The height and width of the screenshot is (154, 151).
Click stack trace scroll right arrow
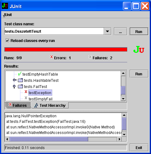click(120, 139)
